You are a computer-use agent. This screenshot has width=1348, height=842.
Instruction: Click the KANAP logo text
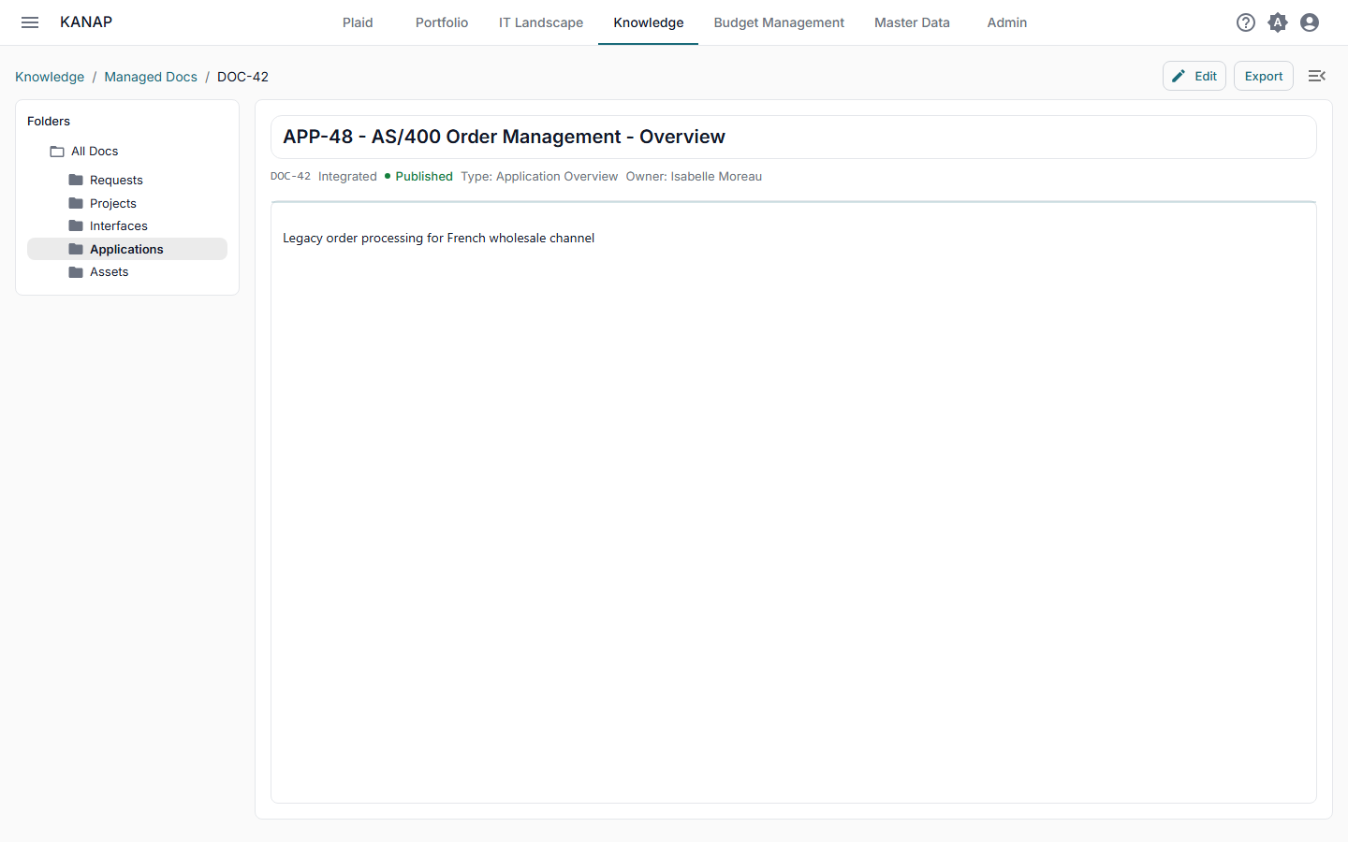(x=86, y=22)
